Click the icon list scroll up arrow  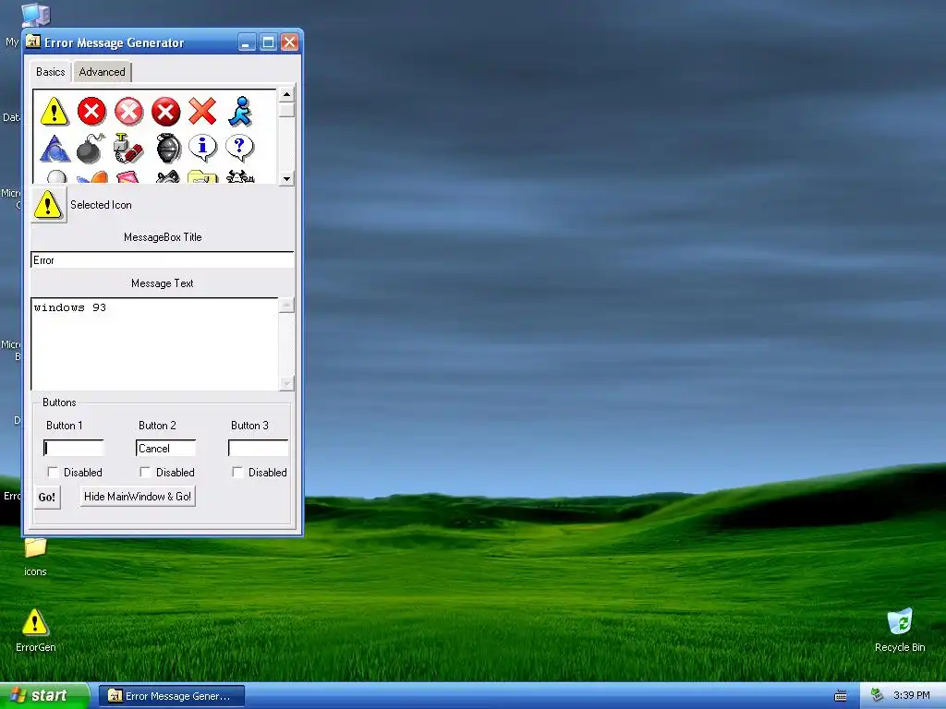pos(286,95)
